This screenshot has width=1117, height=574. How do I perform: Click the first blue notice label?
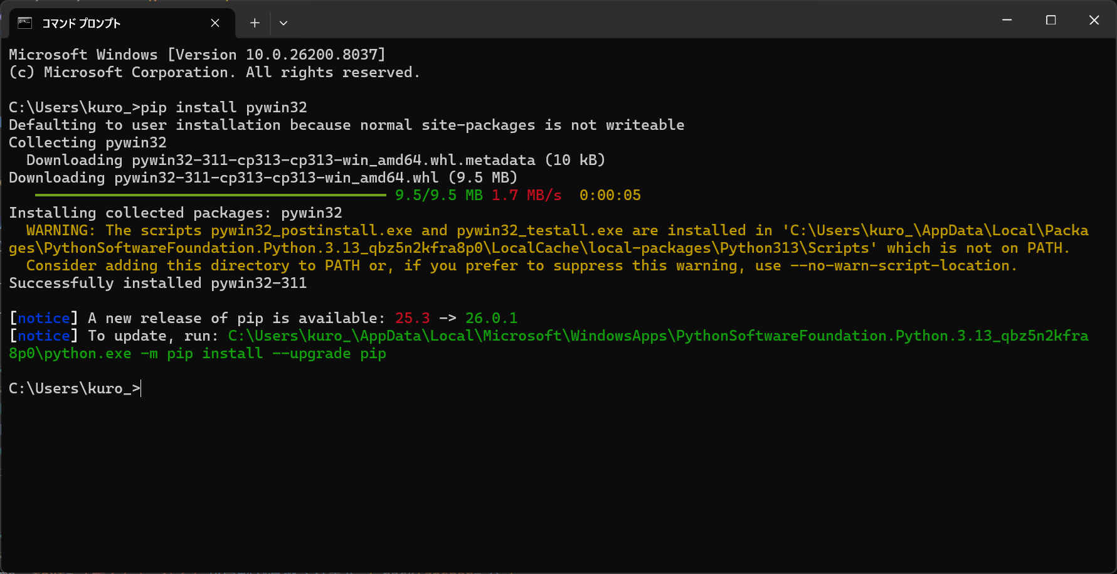(43, 318)
